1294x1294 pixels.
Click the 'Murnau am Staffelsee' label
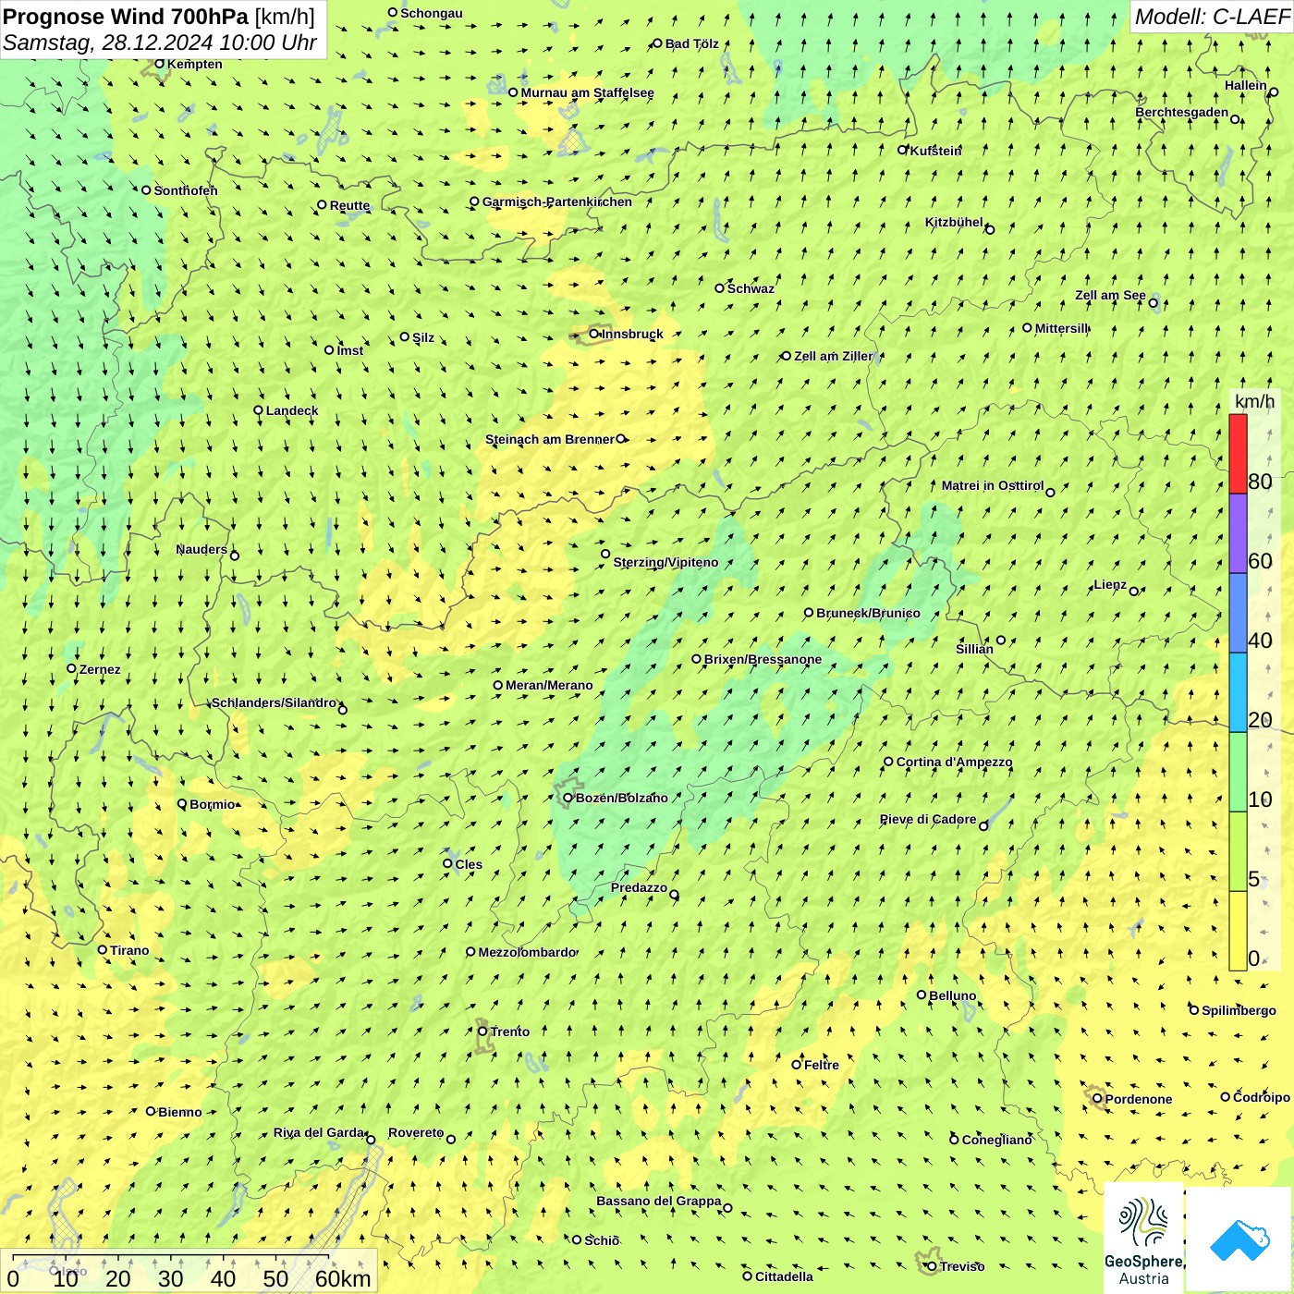(588, 92)
